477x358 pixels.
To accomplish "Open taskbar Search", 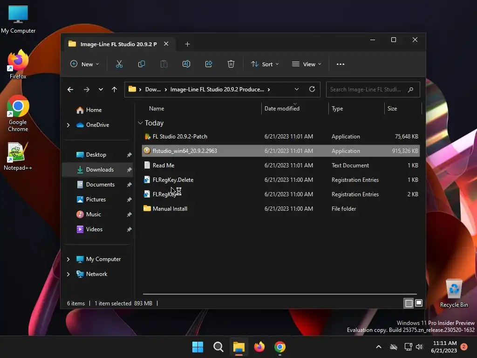I will 218,347.
